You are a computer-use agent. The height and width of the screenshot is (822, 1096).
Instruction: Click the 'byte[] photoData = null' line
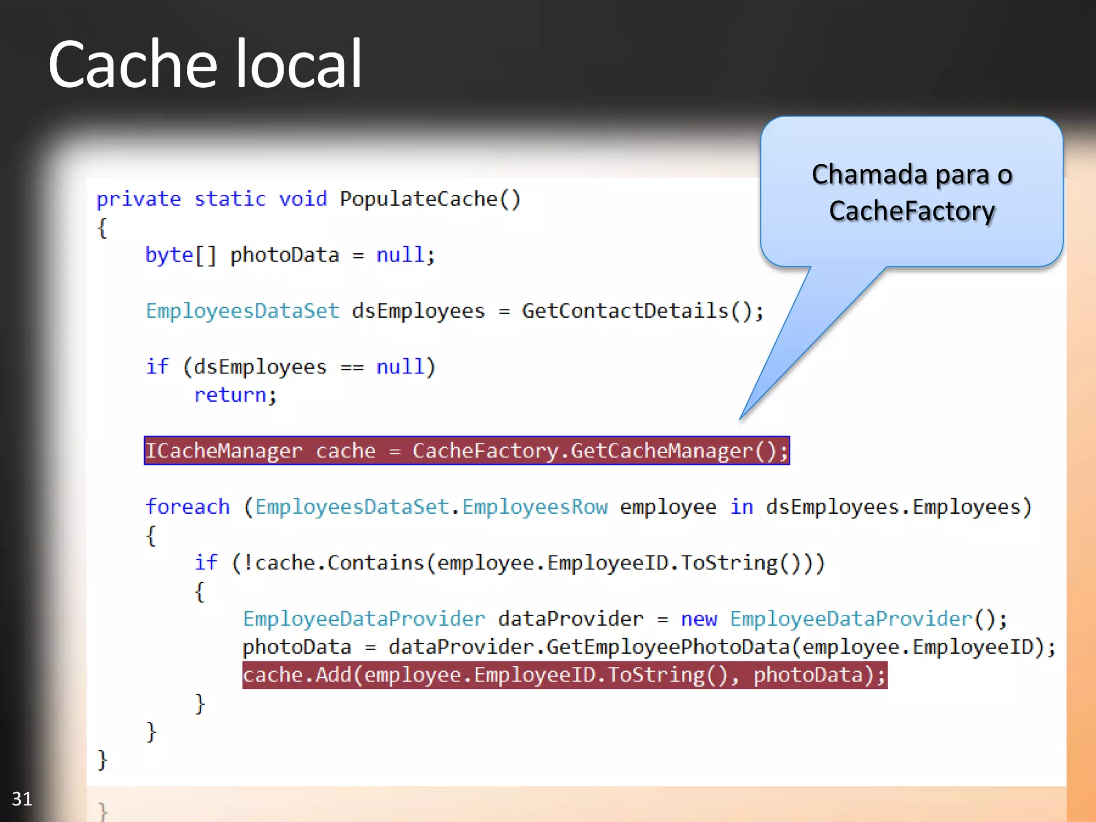[x=290, y=255]
